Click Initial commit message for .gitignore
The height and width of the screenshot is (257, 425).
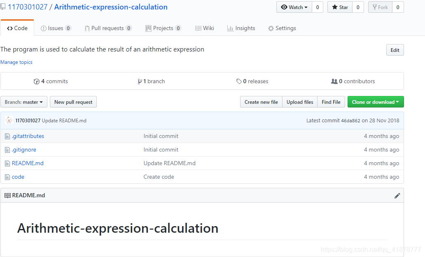tap(161, 150)
